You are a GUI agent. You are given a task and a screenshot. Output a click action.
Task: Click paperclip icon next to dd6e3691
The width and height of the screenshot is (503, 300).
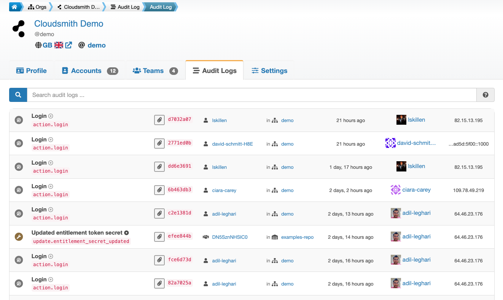click(x=159, y=167)
